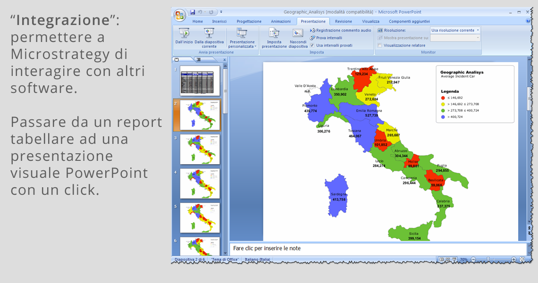Click Nascondi diapositiva icon
This screenshot has width=538, height=283.
click(x=298, y=33)
